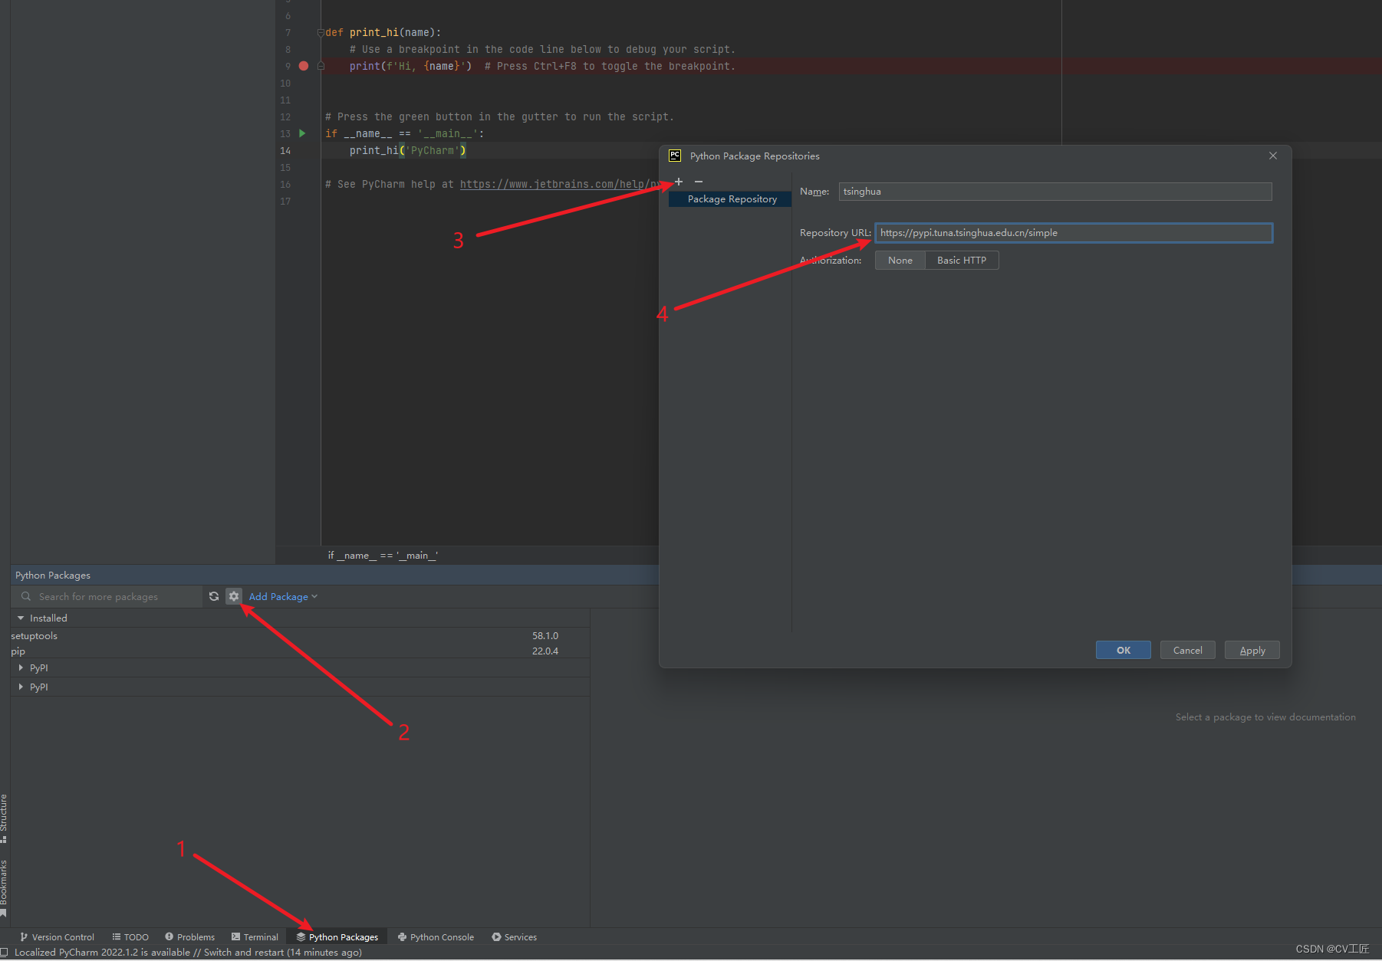Click the search magnifier icon in packages
Viewport: 1382px width, 961px height.
coord(26,596)
